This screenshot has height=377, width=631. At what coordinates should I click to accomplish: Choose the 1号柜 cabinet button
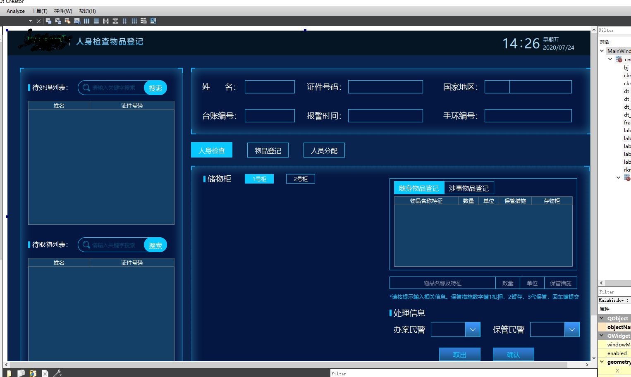[x=259, y=179]
